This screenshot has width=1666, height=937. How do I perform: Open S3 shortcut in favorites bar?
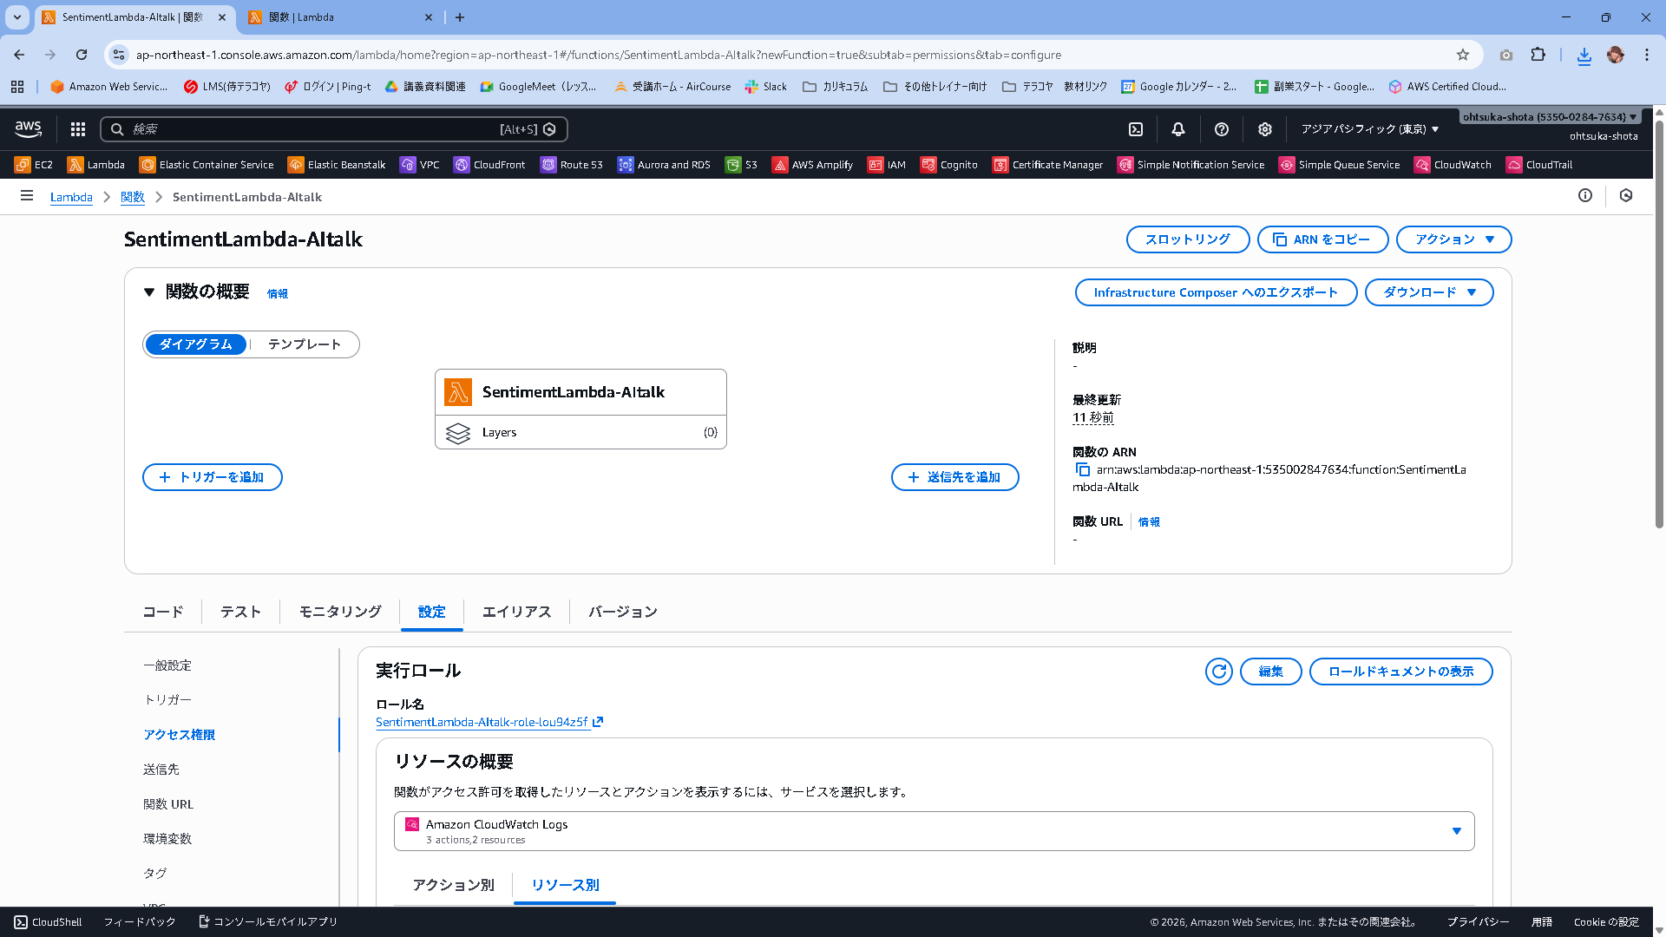pos(742,165)
